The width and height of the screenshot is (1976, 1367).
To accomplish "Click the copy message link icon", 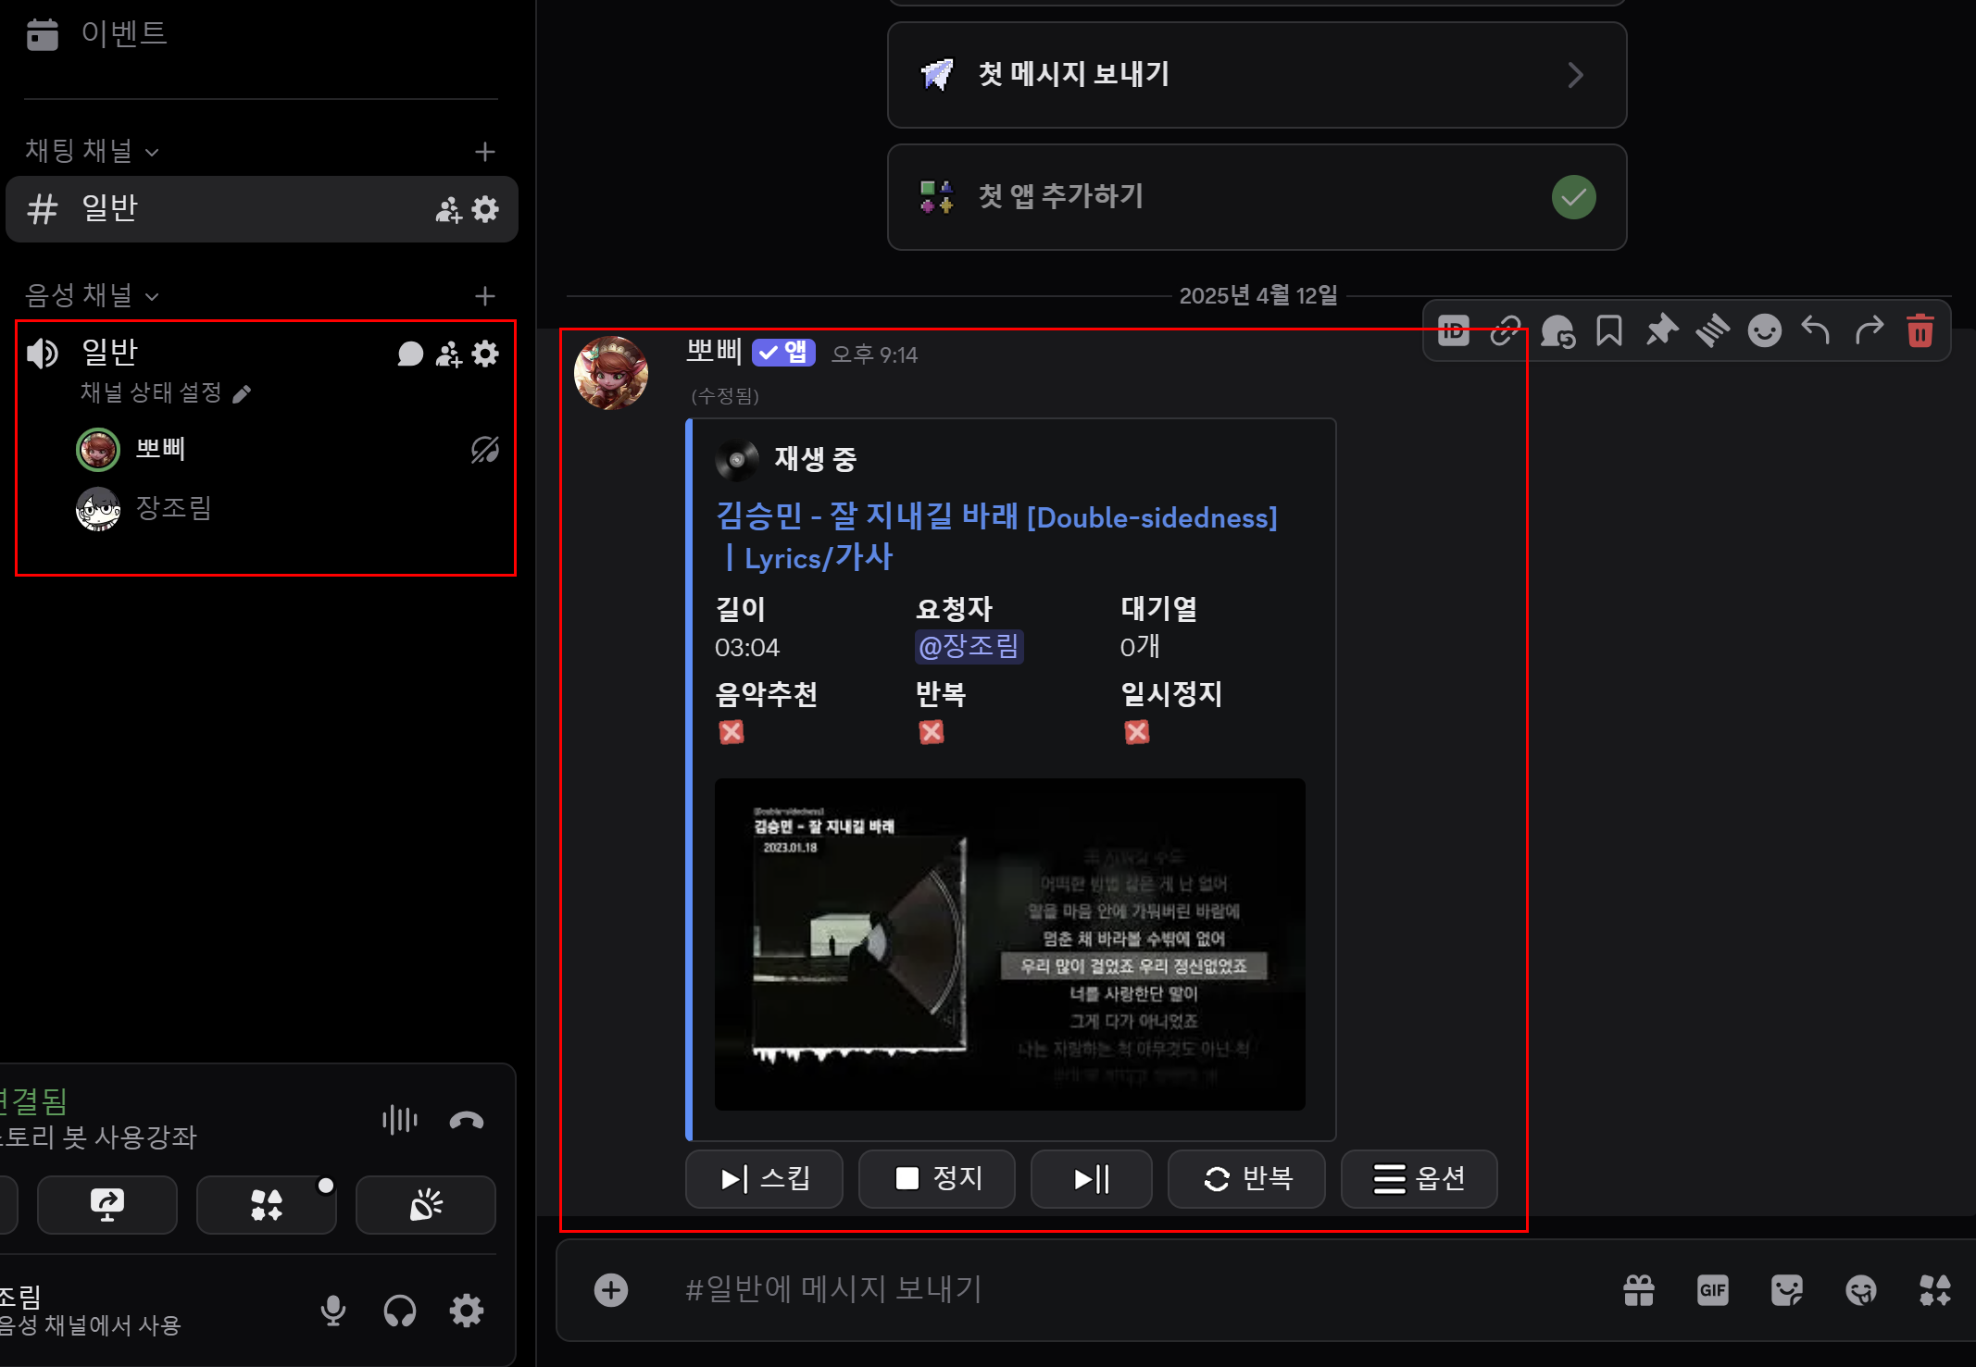I will [x=1506, y=330].
